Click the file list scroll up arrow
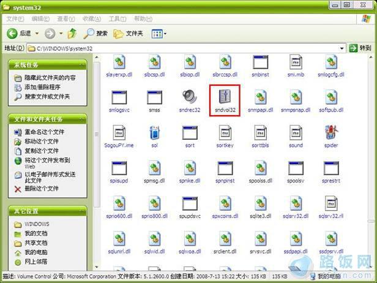The width and height of the screenshot is (377, 283). pyautogui.click(x=371, y=58)
